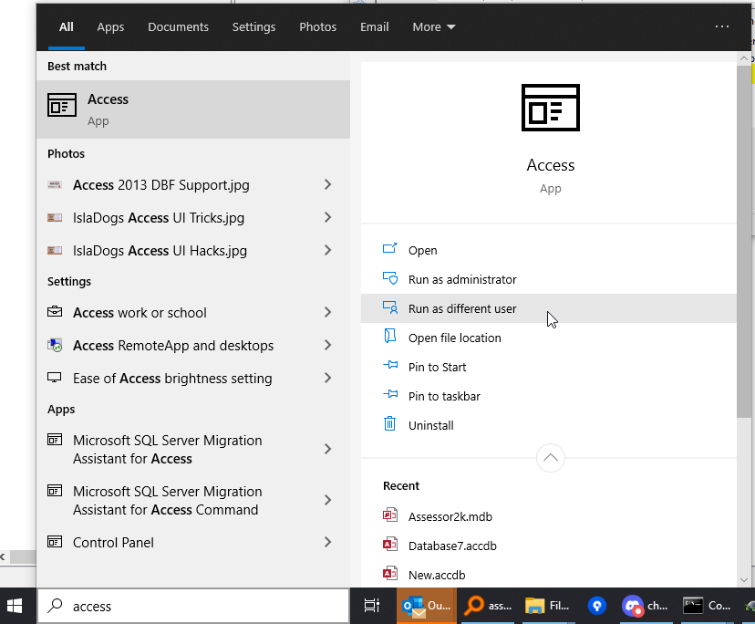Expand IslaDogs Access UI Tricks.jpg result arrow
The width and height of the screenshot is (755, 624).
tap(328, 217)
